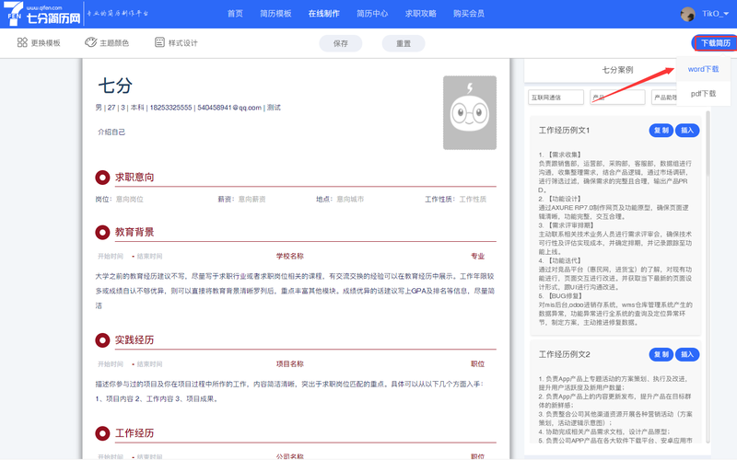
Task: Copy 工作经历例文1 with 复制 button
Action: [x=661, y=131]
